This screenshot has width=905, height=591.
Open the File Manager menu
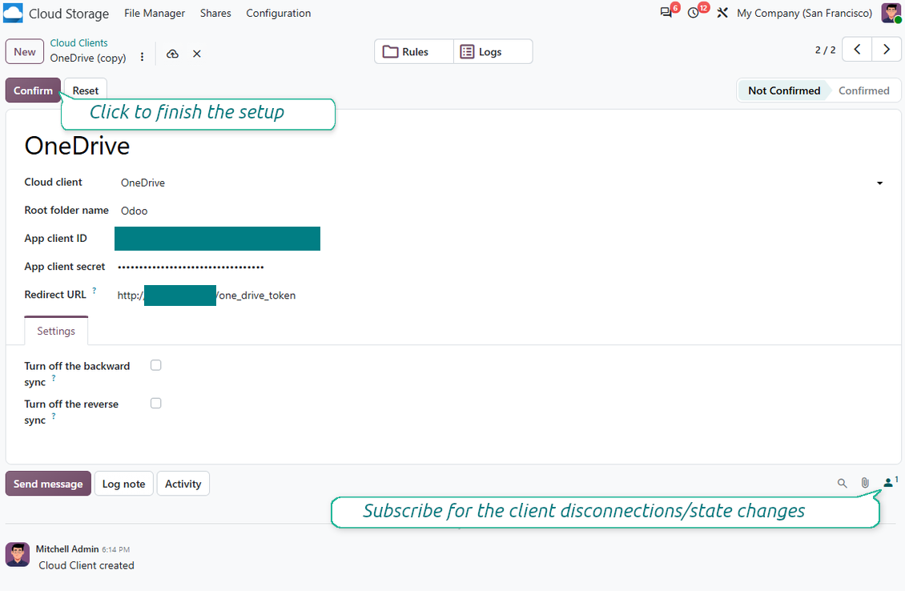155,13
